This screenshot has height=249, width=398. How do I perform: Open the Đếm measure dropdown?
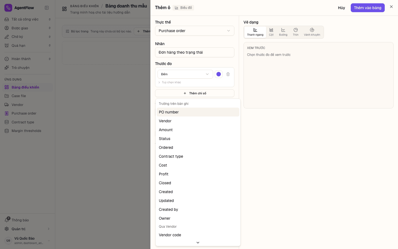185,74
